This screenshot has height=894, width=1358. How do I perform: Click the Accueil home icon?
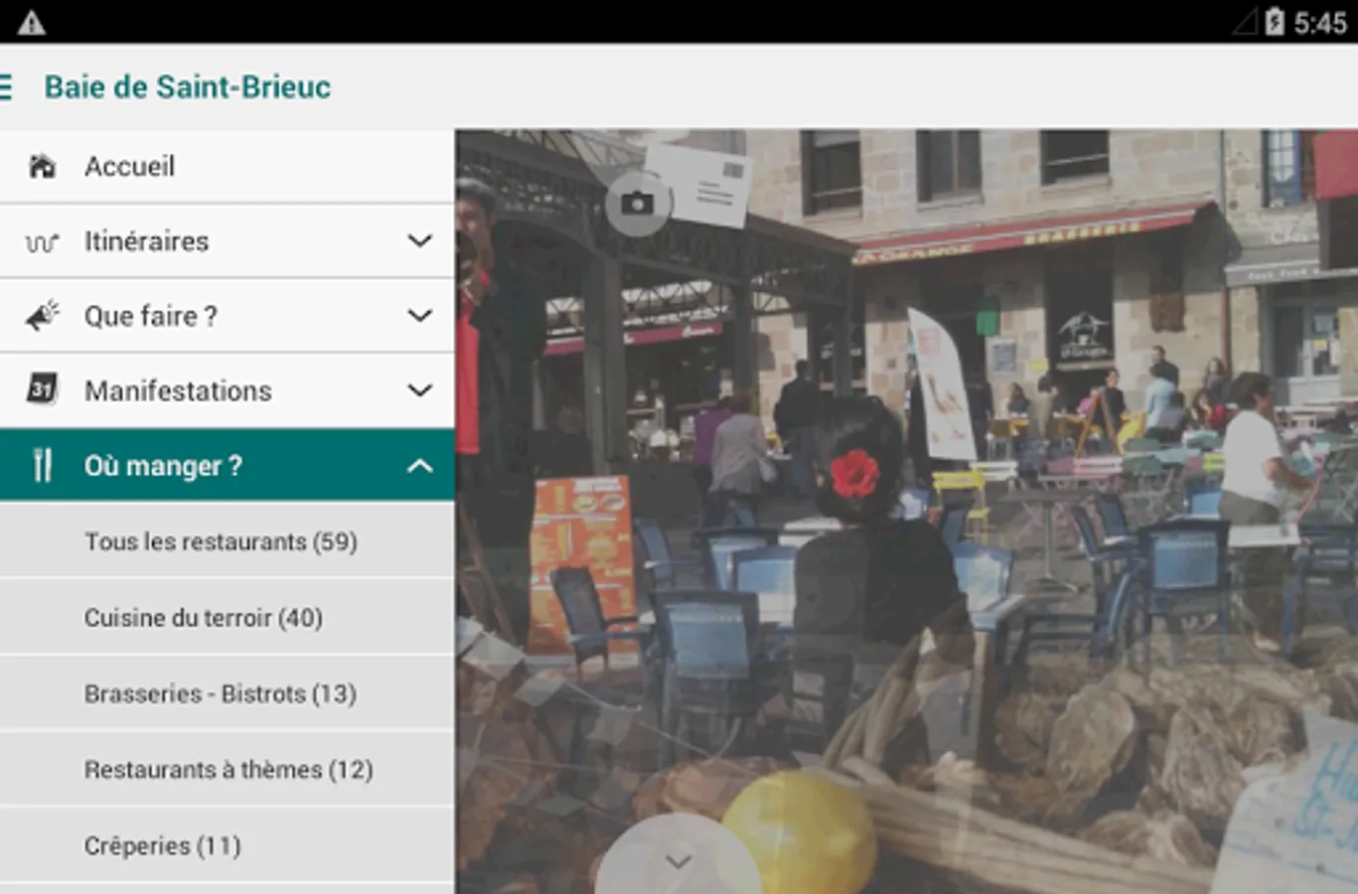[42, 166]
